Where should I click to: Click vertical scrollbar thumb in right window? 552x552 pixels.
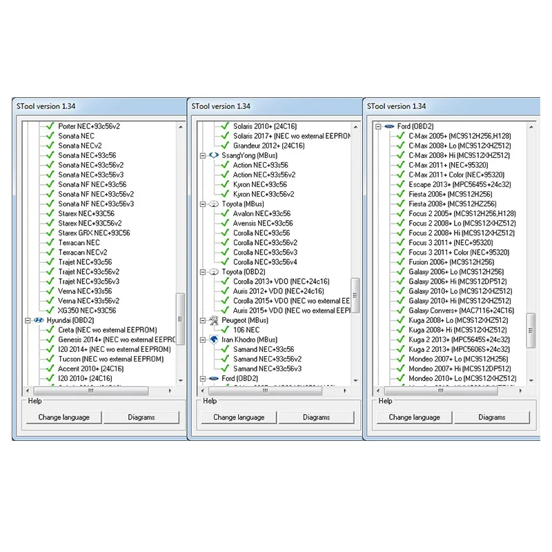531,331
